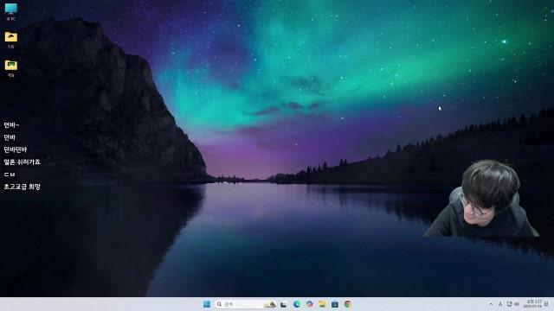
Task: Select the second desktop folder icon
Action: tap(11, 40)
